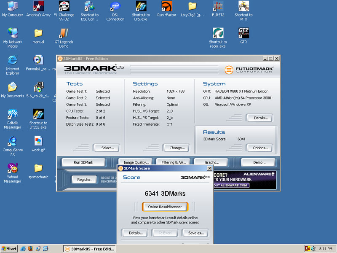The width and height of the screenshot is (337, 253).
Task: Launch Internet Explorer from Quick Launch
Action: (x=23, y=249)
